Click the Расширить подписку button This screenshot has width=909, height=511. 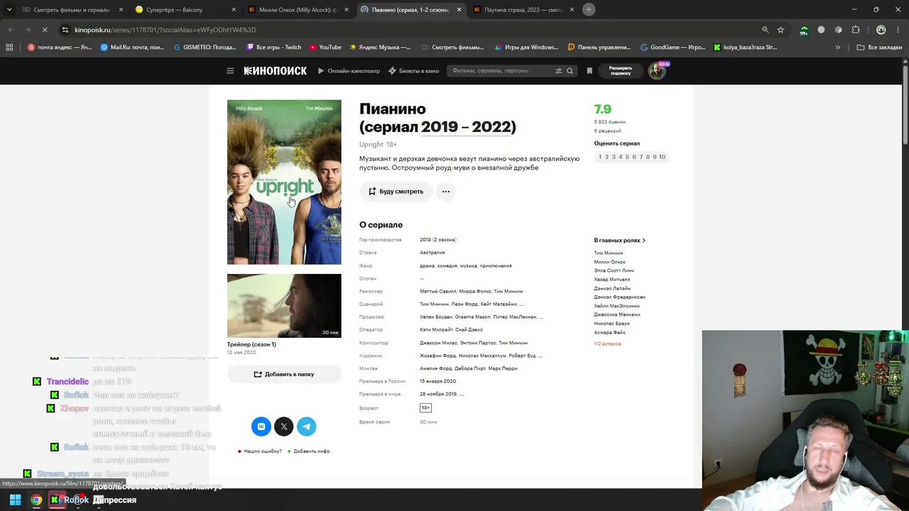click(x=621, y=71)
